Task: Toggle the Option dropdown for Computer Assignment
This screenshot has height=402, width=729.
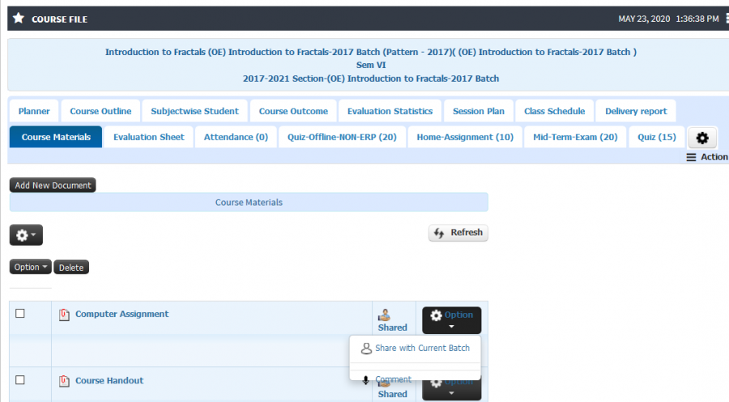Action: pos(451,320)
